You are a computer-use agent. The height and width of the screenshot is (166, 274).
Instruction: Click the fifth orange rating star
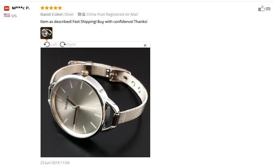click(x=60, y=8)
